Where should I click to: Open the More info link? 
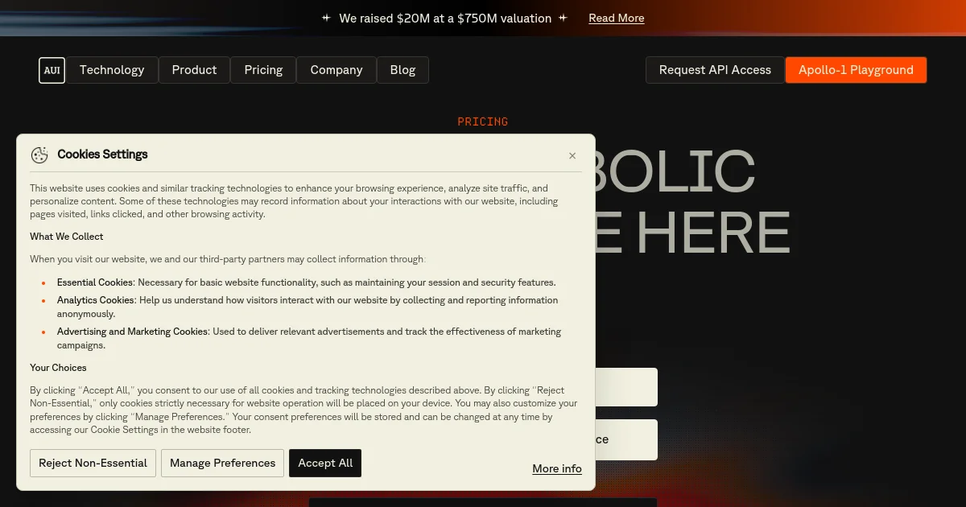[557, 468]
